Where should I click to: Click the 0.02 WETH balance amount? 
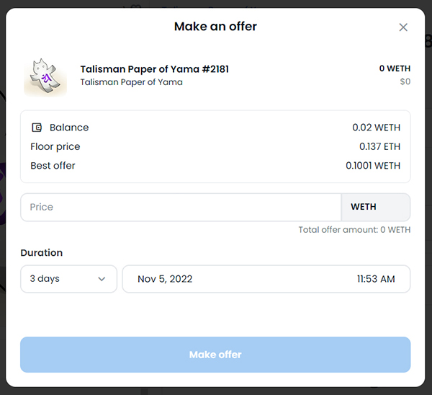(376, 128)
